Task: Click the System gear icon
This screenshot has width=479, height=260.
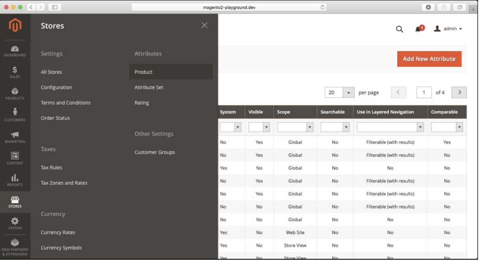Action: pos(15,222)
